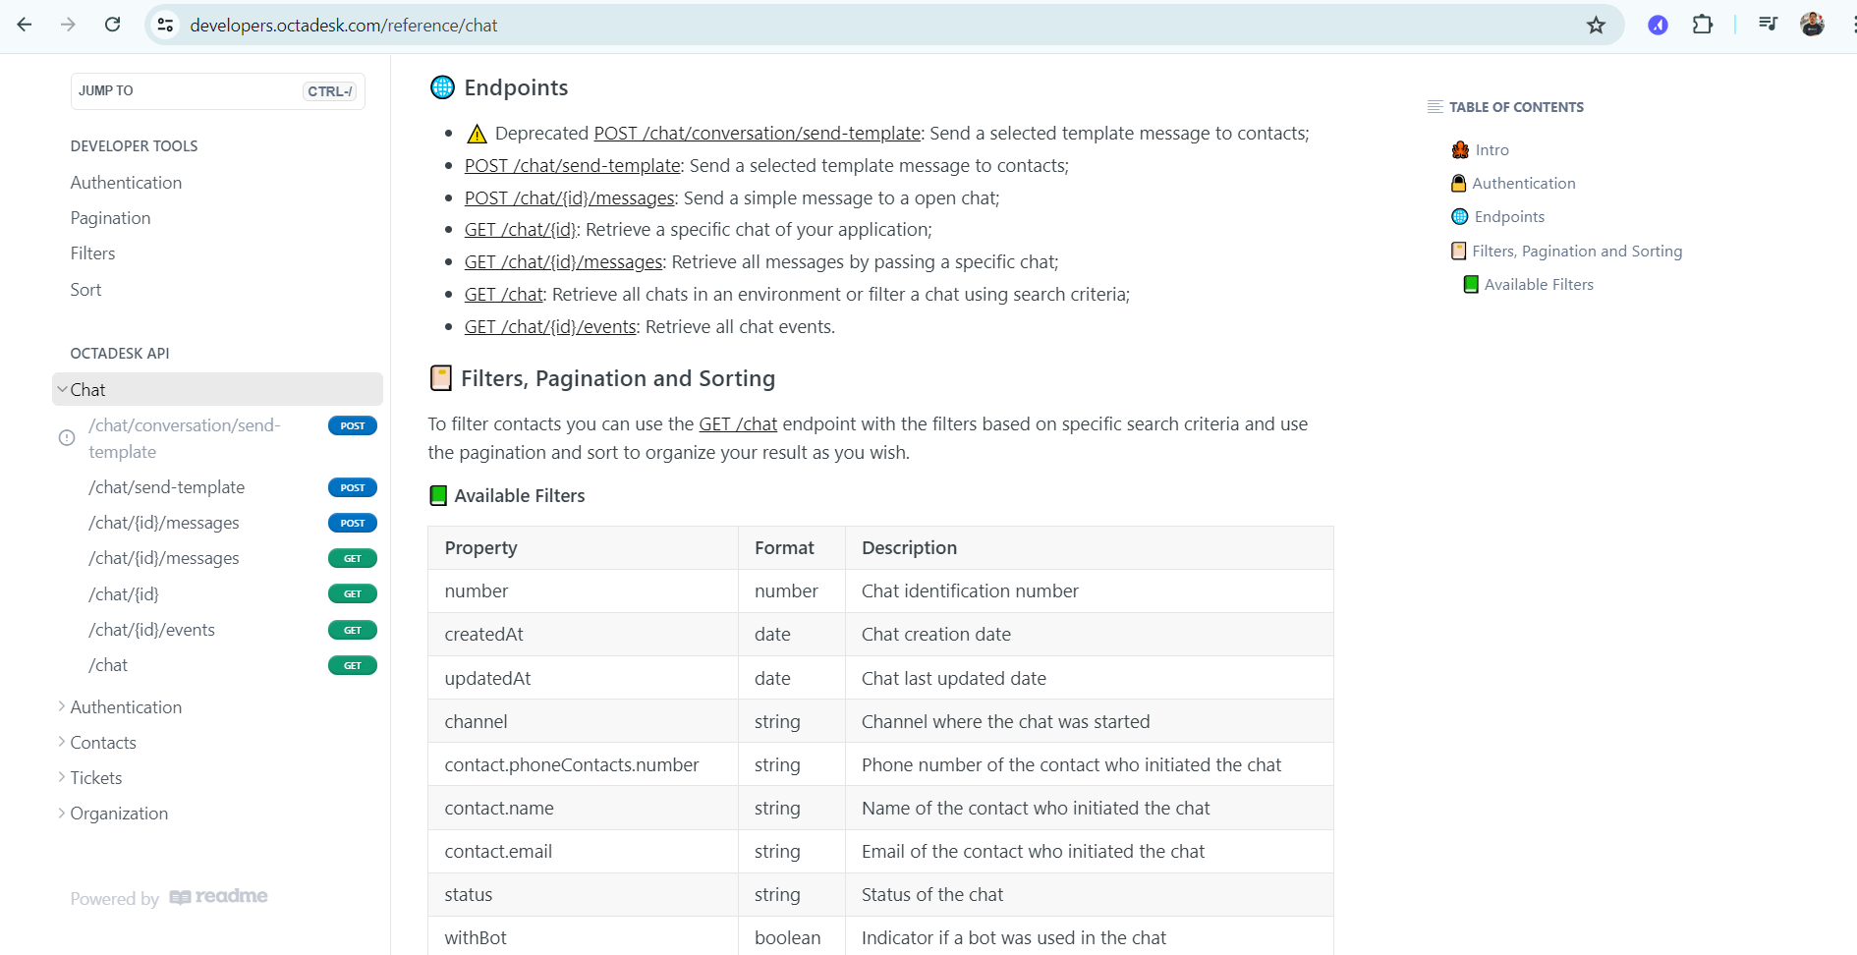
Task: Click the deprecated info icon beside send-template
Action: click(x=67, y=438)
